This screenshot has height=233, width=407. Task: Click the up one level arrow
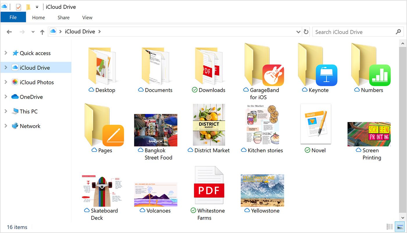(x=42, y=32)
